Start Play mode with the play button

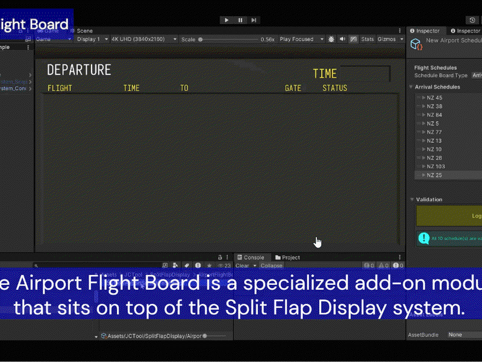(227, 20)
